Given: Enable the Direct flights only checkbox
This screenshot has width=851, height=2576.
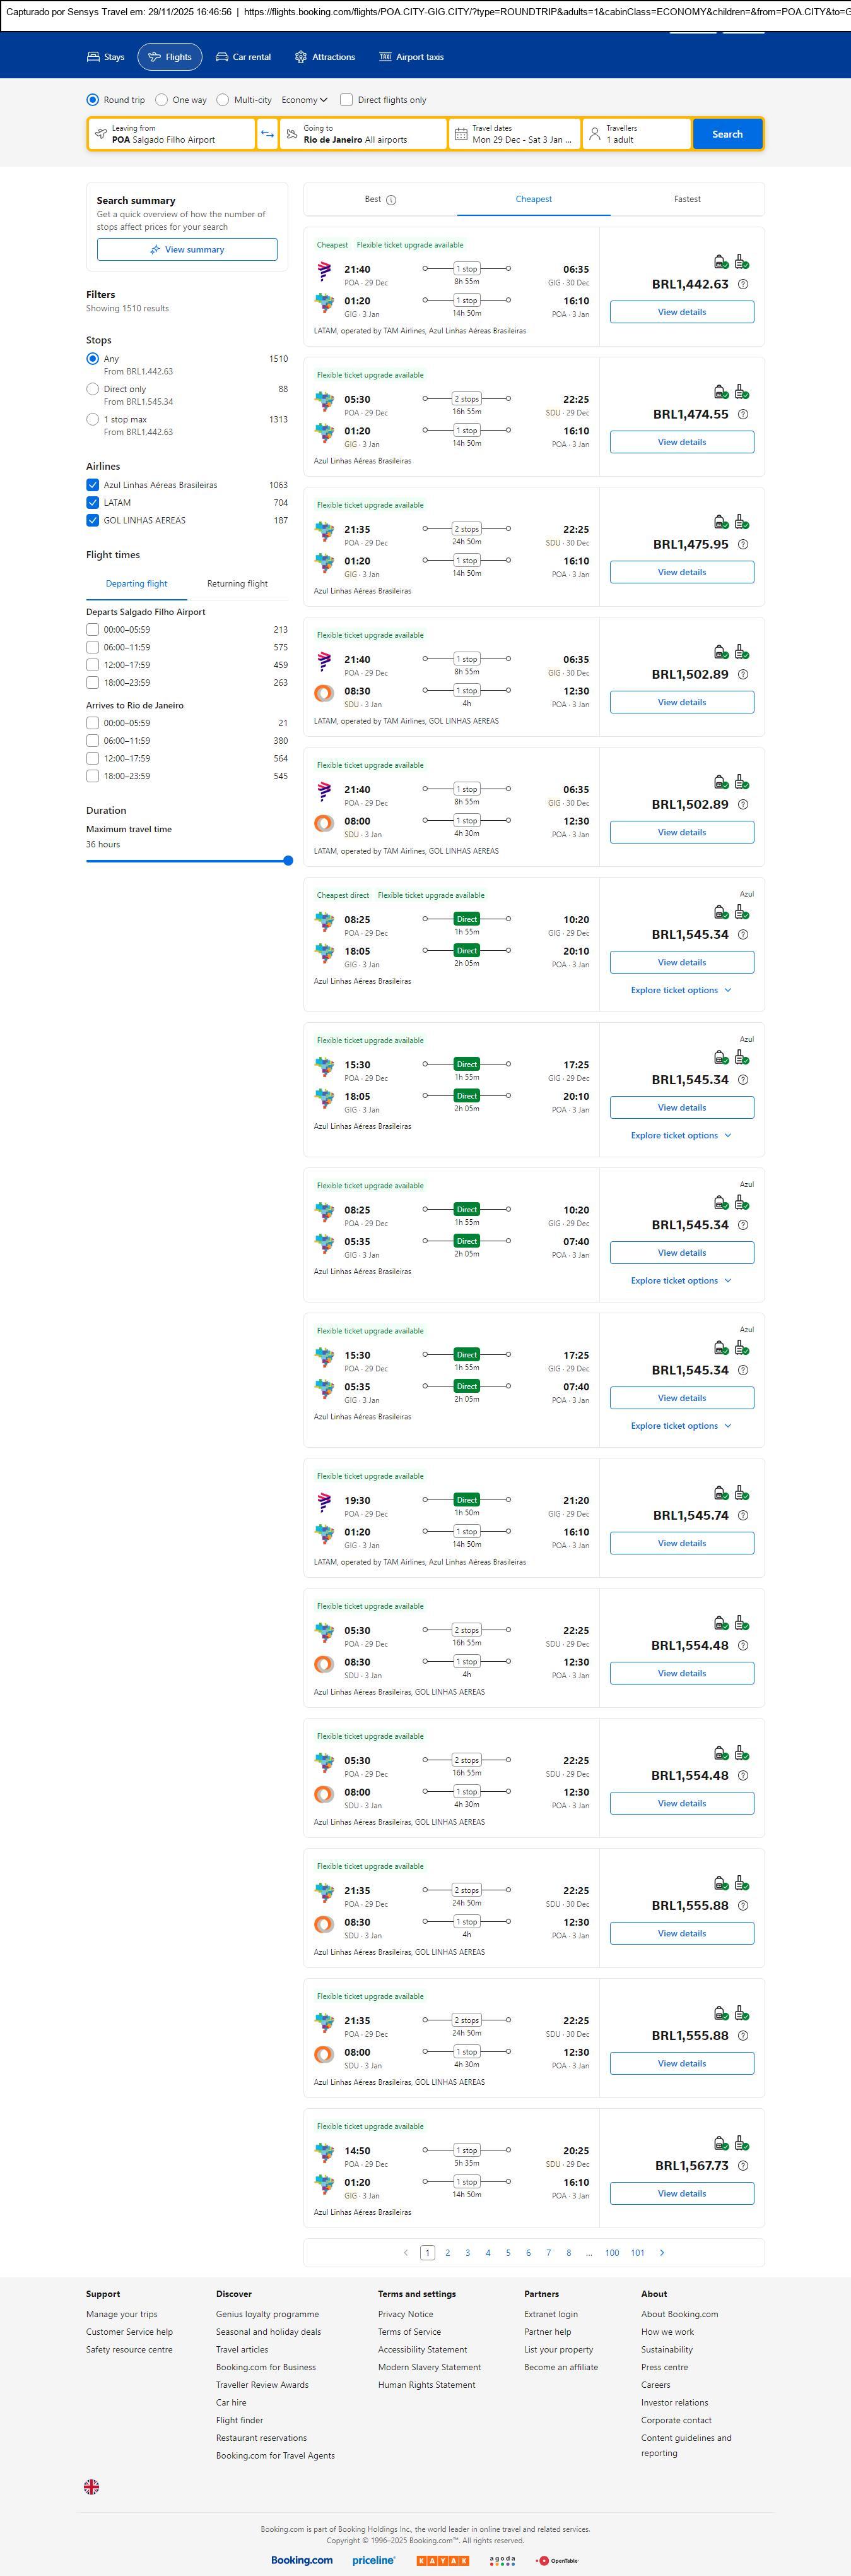Looking at the screenshot, I should click(346, 100).
